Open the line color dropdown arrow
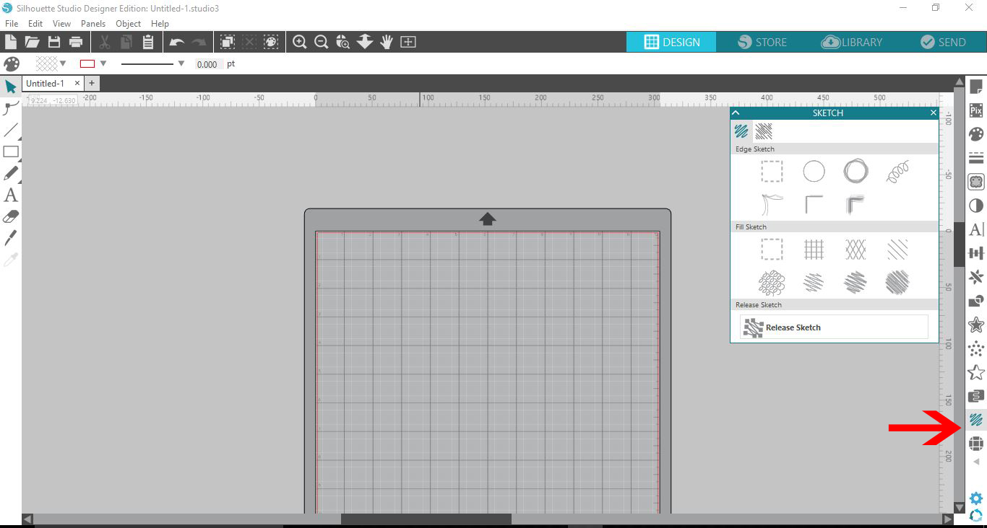 pyautogui.click(x=103, y=63)
